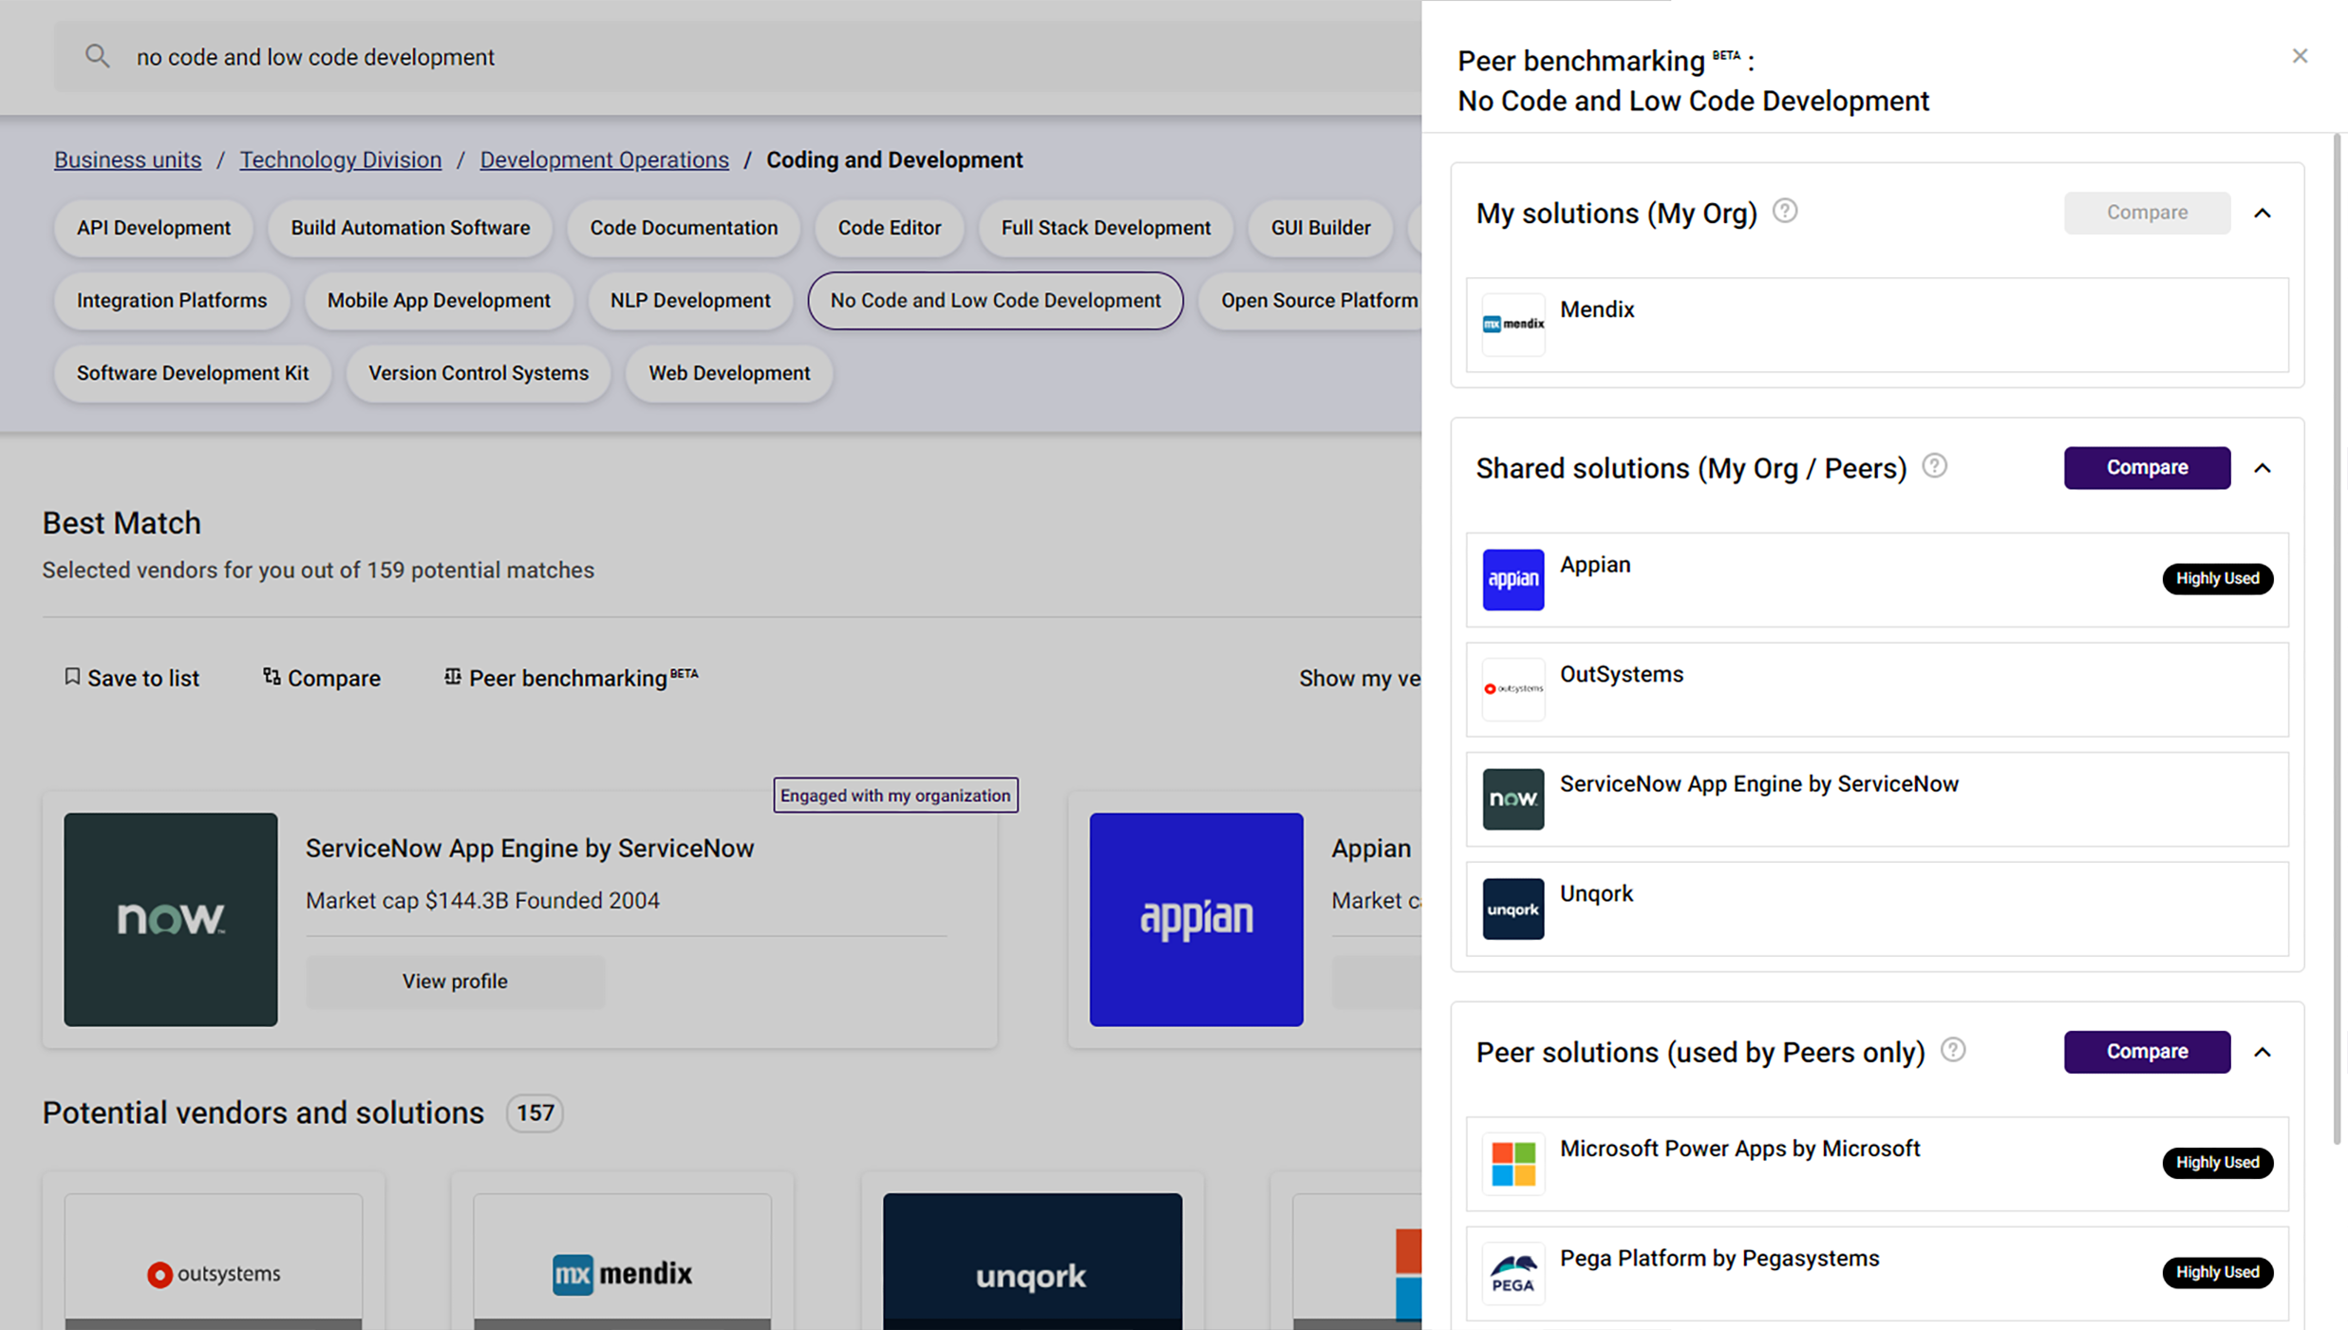The height and width of the screenshot is (1330, 2348).
Task: Click the Unqork solution name
Action: point(1596,894)
